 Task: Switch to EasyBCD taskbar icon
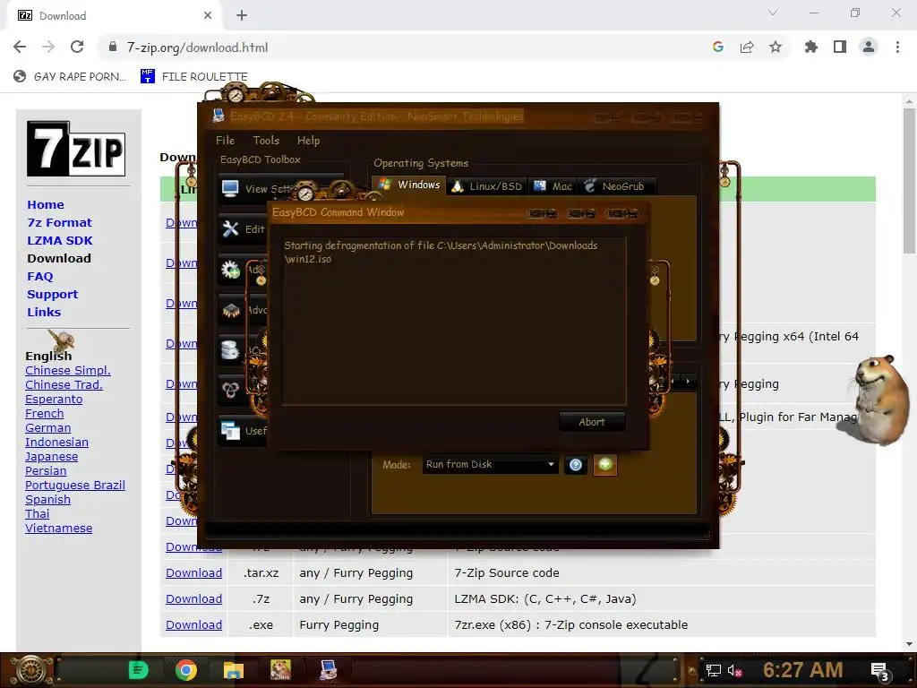(x=328, y=670)
